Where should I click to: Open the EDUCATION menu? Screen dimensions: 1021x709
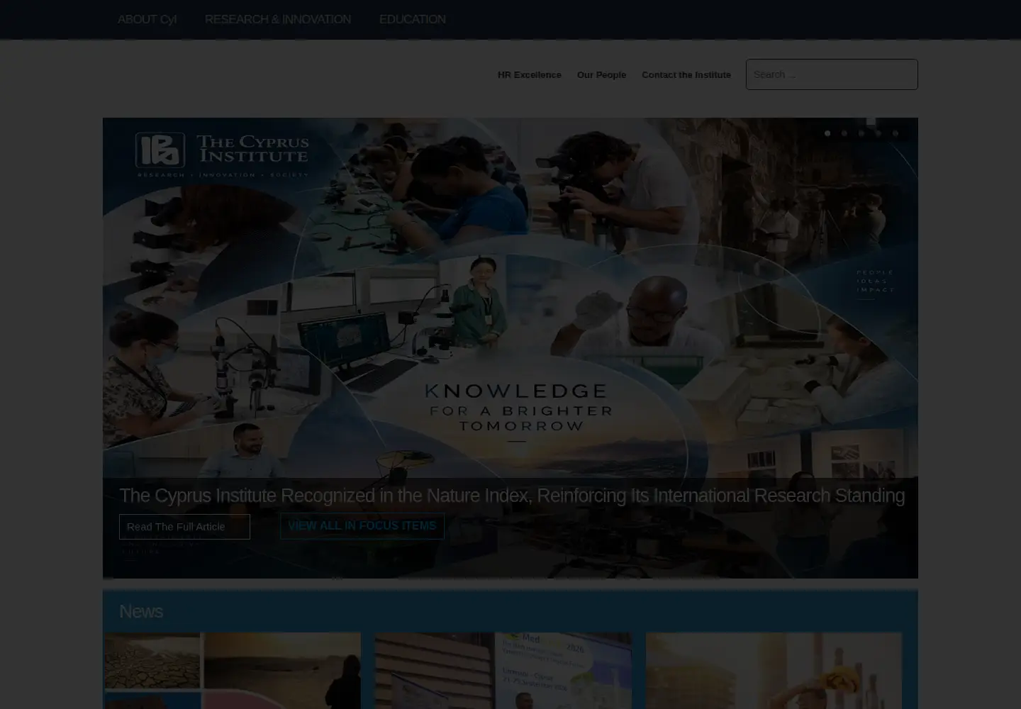[x=412, y=19]
